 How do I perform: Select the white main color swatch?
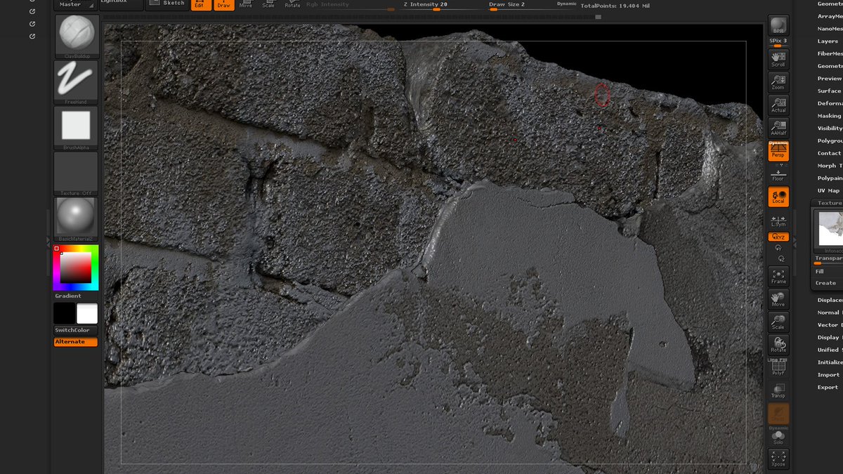click(x=87, y=313)
